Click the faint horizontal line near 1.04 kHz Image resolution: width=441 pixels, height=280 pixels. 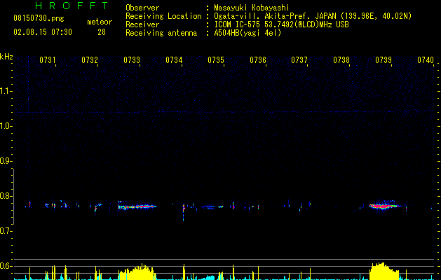224,112
